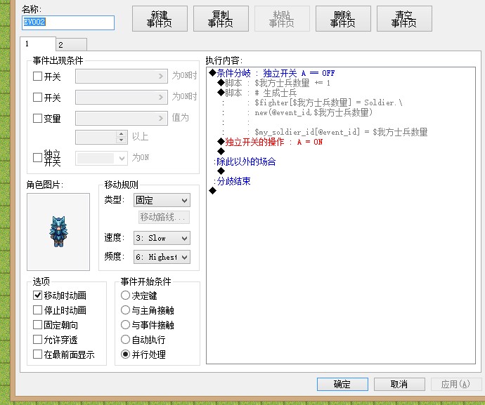The height and width of the screenshot is (405, 485).
Task: Switch to event page tab 2
Action: (72, 45)
